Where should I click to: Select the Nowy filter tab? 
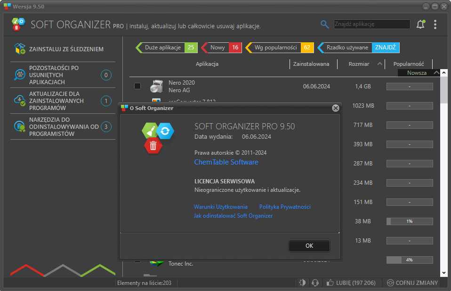pyautogui.click(x=221, y=47)
